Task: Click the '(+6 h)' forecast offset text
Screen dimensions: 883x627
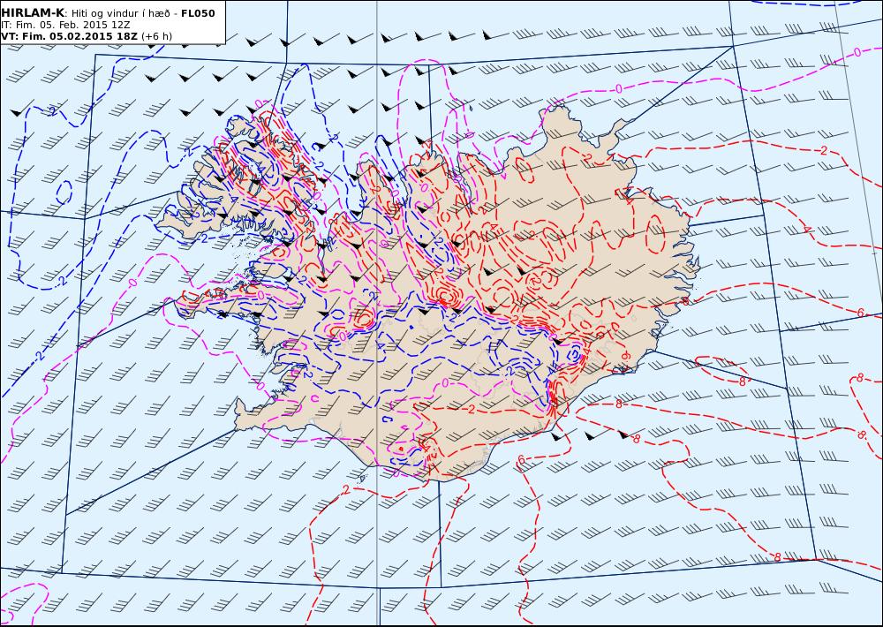Action: coord(156,36)
